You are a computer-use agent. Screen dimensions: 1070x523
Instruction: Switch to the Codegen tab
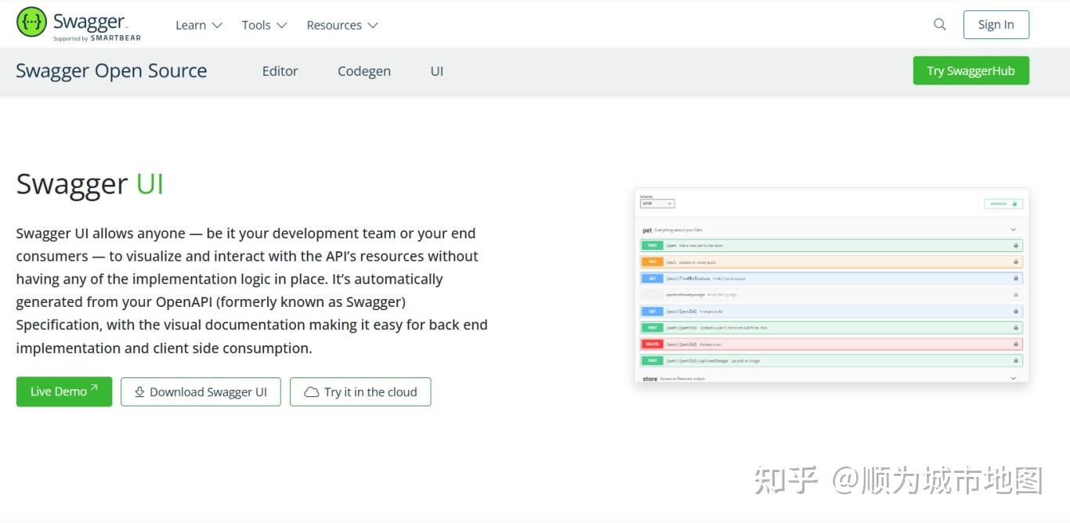364,71
